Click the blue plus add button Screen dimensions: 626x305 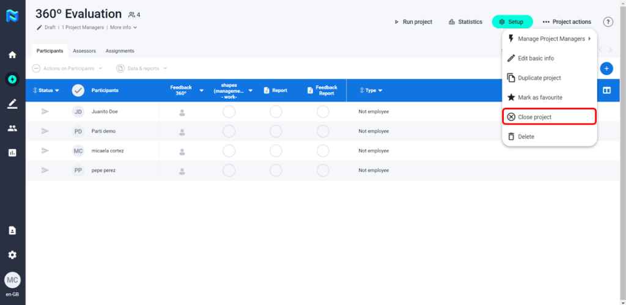point(606,68)
